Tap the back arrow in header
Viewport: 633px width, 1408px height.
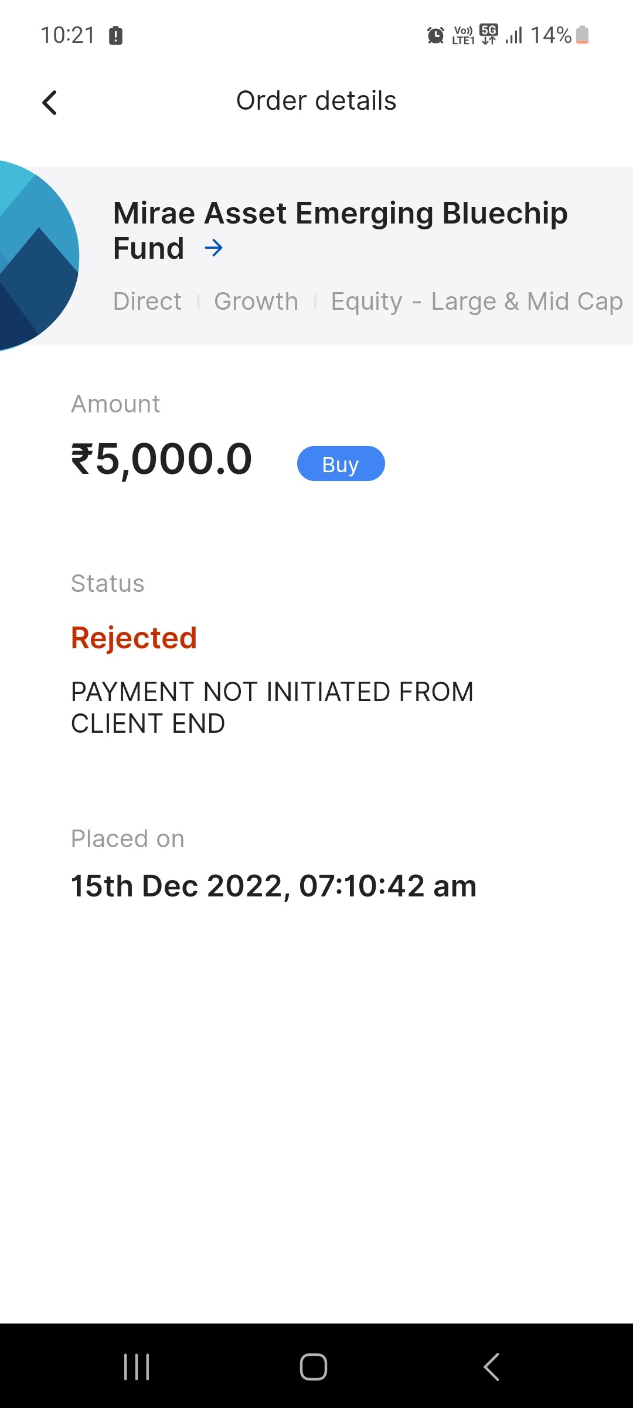[x=50, y=103]
